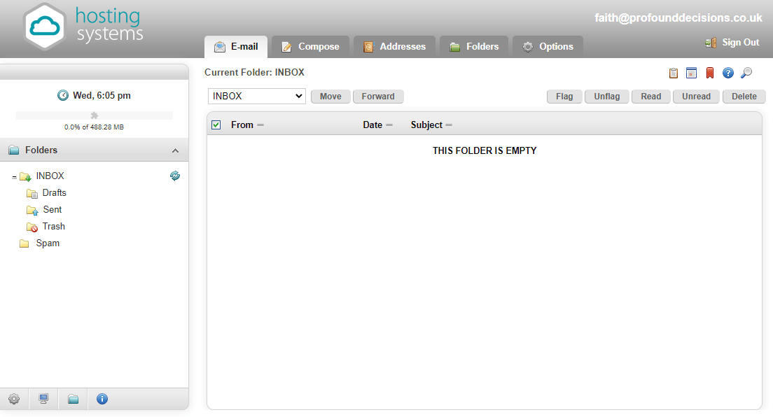Open the INBOX folder dropdown
This screenshot has width=773, height=417.
coord(257,97)
